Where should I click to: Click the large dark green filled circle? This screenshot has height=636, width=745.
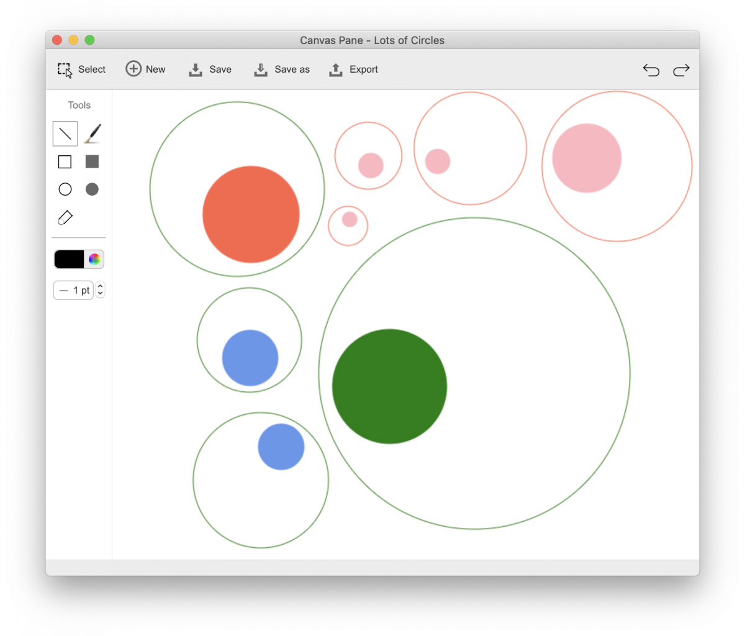click(389, 386)
